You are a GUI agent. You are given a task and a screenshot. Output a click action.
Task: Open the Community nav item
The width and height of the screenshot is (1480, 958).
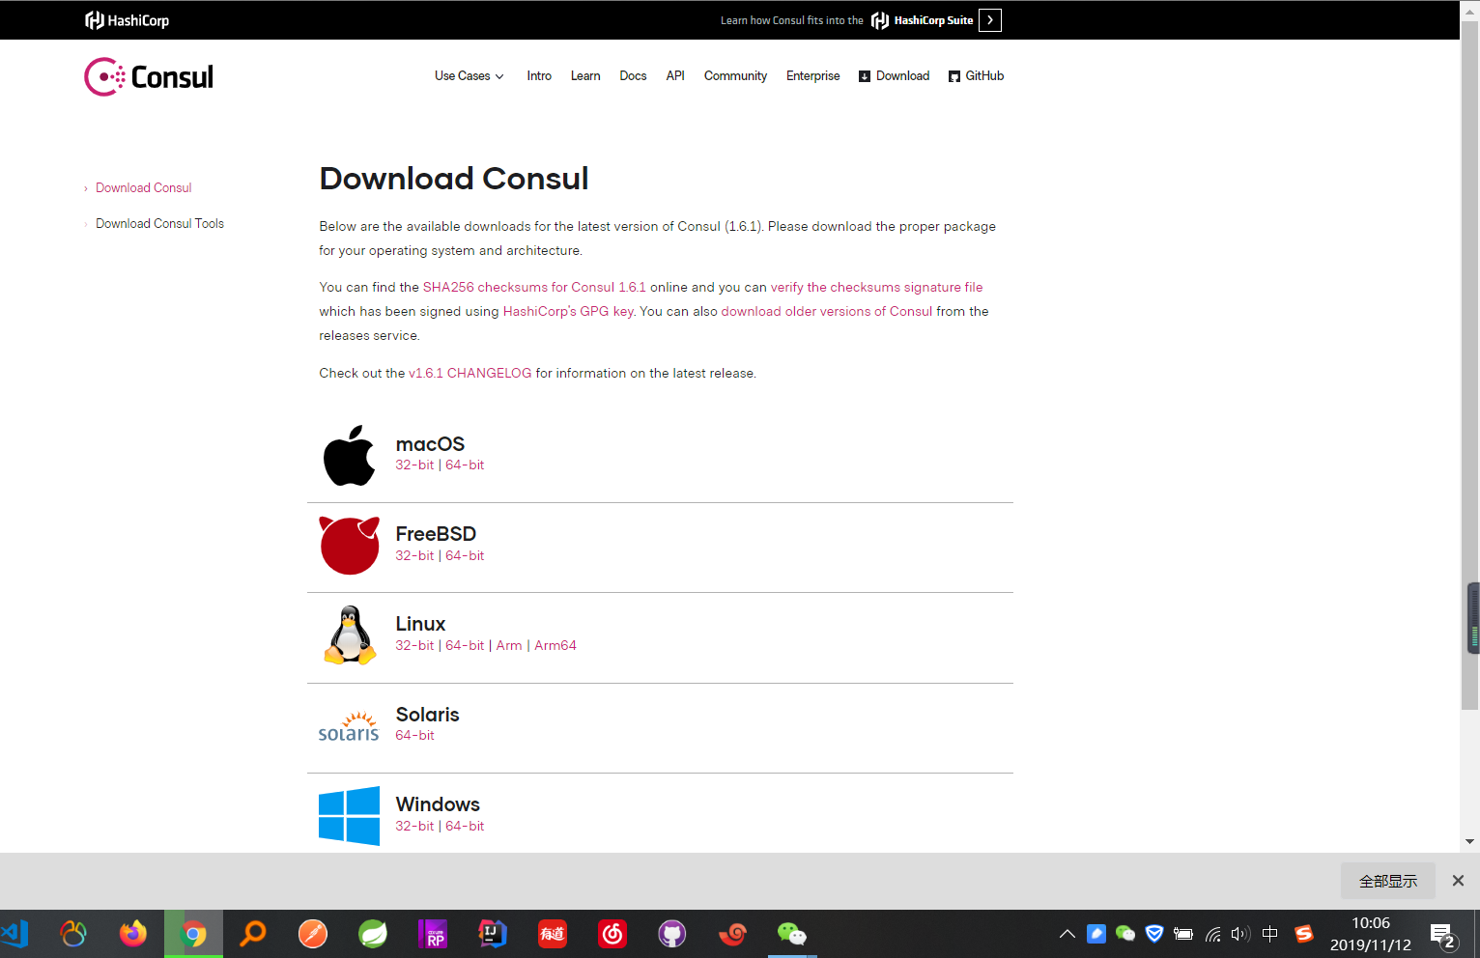pos(735,76)
